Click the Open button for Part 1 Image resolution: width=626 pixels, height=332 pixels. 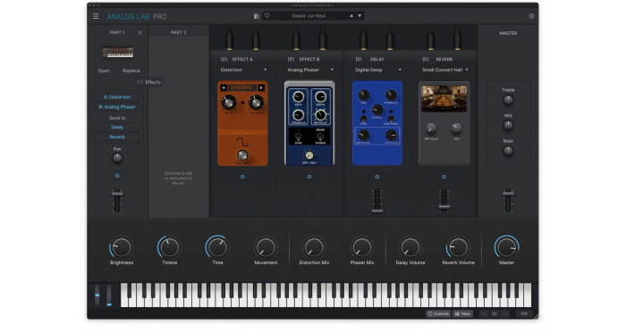[104, 71]
